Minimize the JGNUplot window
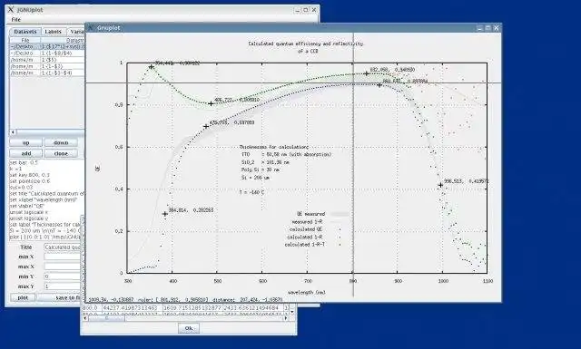This screenshot has width=581, height=349. 298,10
